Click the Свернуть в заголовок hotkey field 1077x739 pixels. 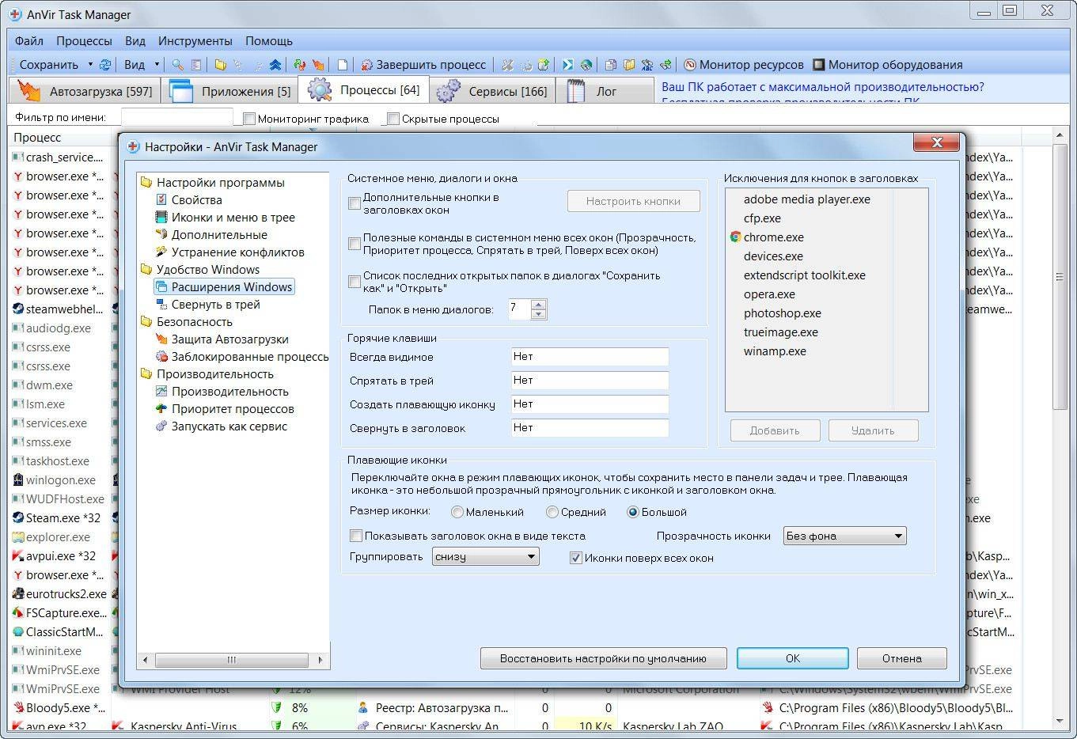[x=590, y=428]
